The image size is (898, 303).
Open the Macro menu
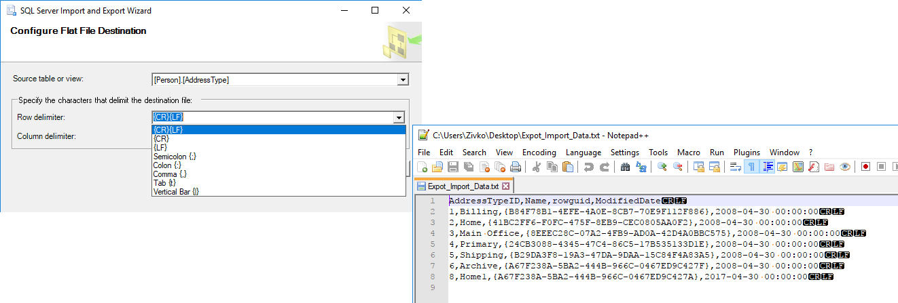coord(689,153)
